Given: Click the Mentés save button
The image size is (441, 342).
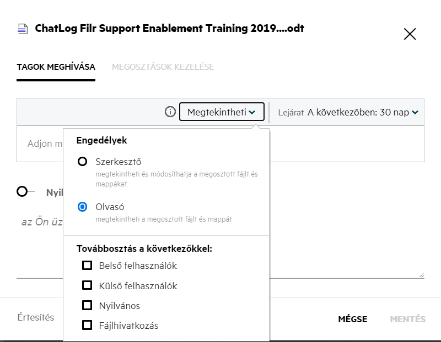Looking at the screenshot, I should tap(407, 319).
